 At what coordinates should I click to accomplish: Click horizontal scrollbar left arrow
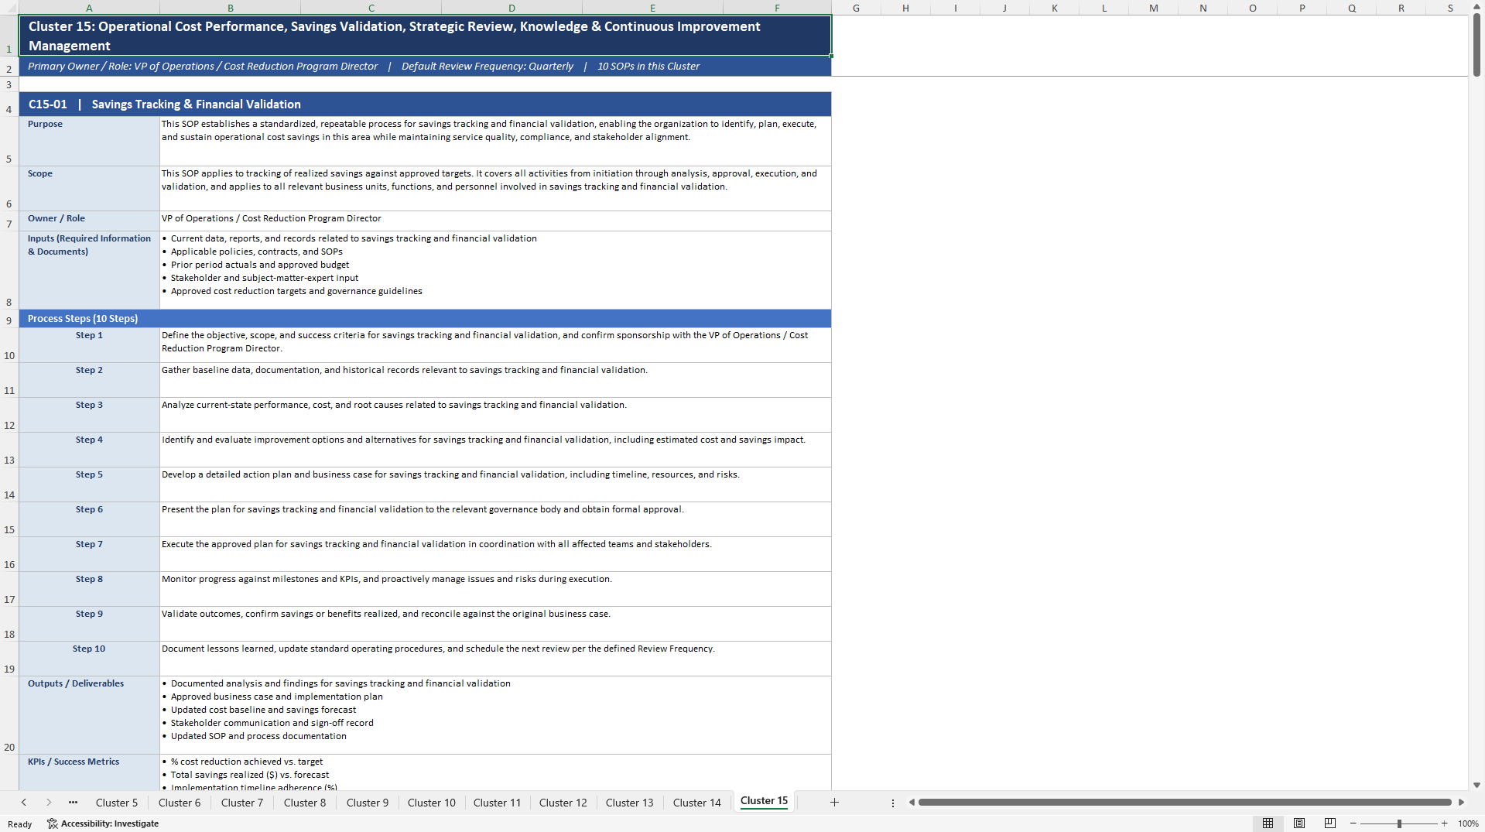tap(912, 803)
